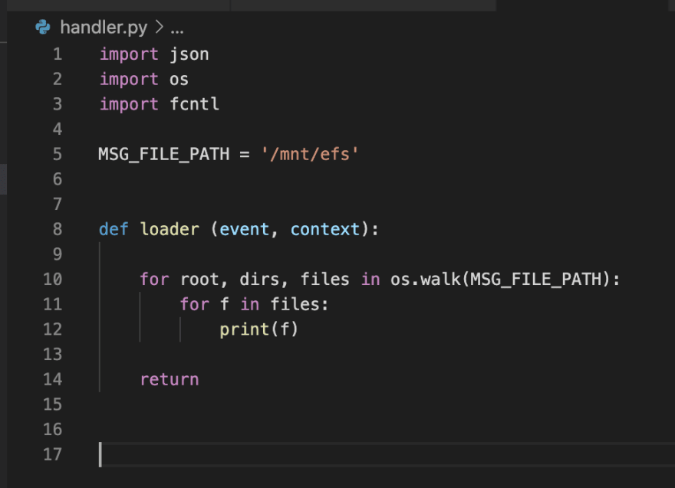This screenshot has width=675, height=488.
Task: Click MSG_FILE_PATH argument inside os.walk
Action: click(536, 280)
